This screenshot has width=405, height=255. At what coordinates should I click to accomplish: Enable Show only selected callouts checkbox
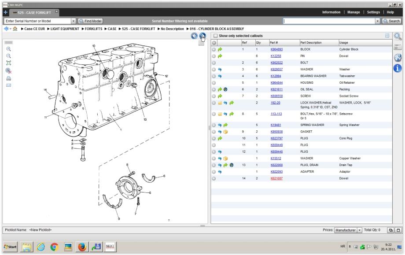(x=215, y=36)
